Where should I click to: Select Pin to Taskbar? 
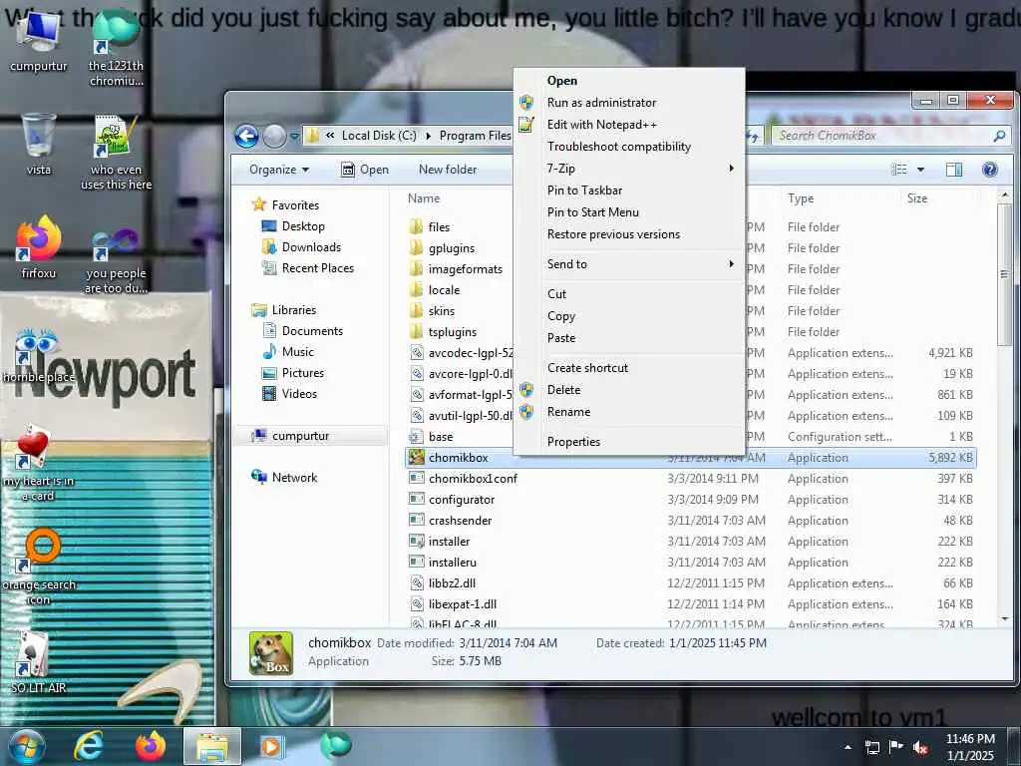(629, 191)
